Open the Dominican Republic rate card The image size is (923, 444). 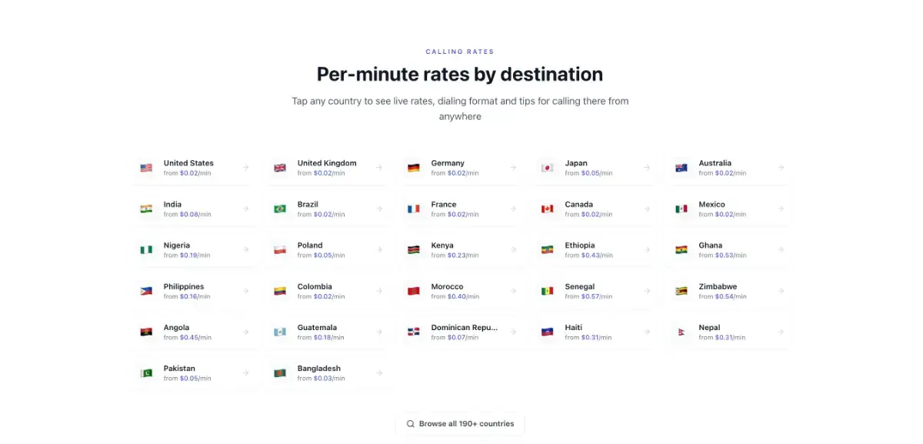point(461,332)
